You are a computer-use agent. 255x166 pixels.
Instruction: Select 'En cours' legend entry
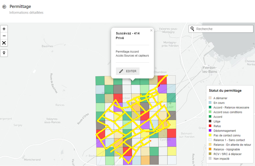[219, 103]
